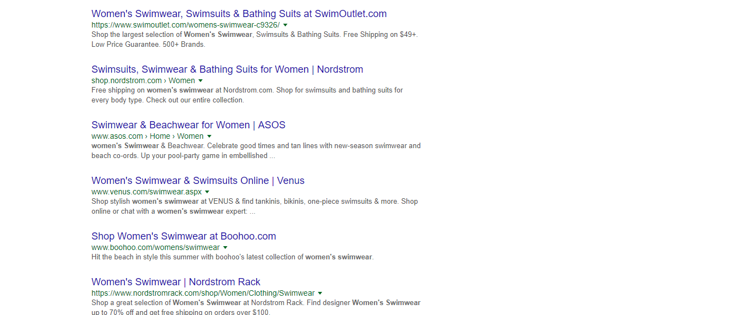743x315 pixels.
Task: Click the green swimoutlet.com URL text
Action: point(185,25)
